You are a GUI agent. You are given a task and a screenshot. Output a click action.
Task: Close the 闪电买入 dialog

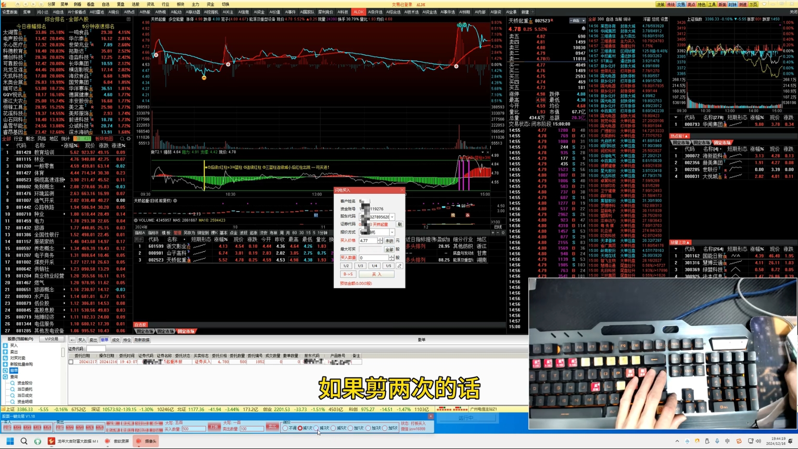[x=402, y=190]
